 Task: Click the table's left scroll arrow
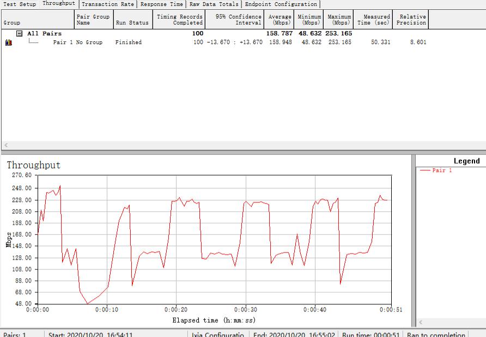(x=6, y=145)
